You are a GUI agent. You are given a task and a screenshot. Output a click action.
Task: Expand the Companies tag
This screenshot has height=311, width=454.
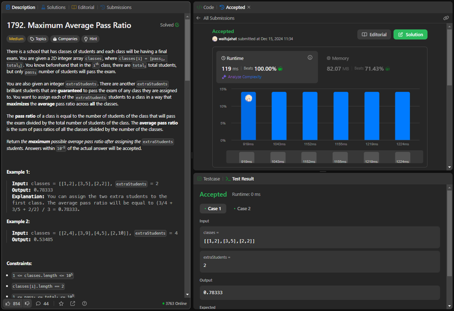click(64, 39)
